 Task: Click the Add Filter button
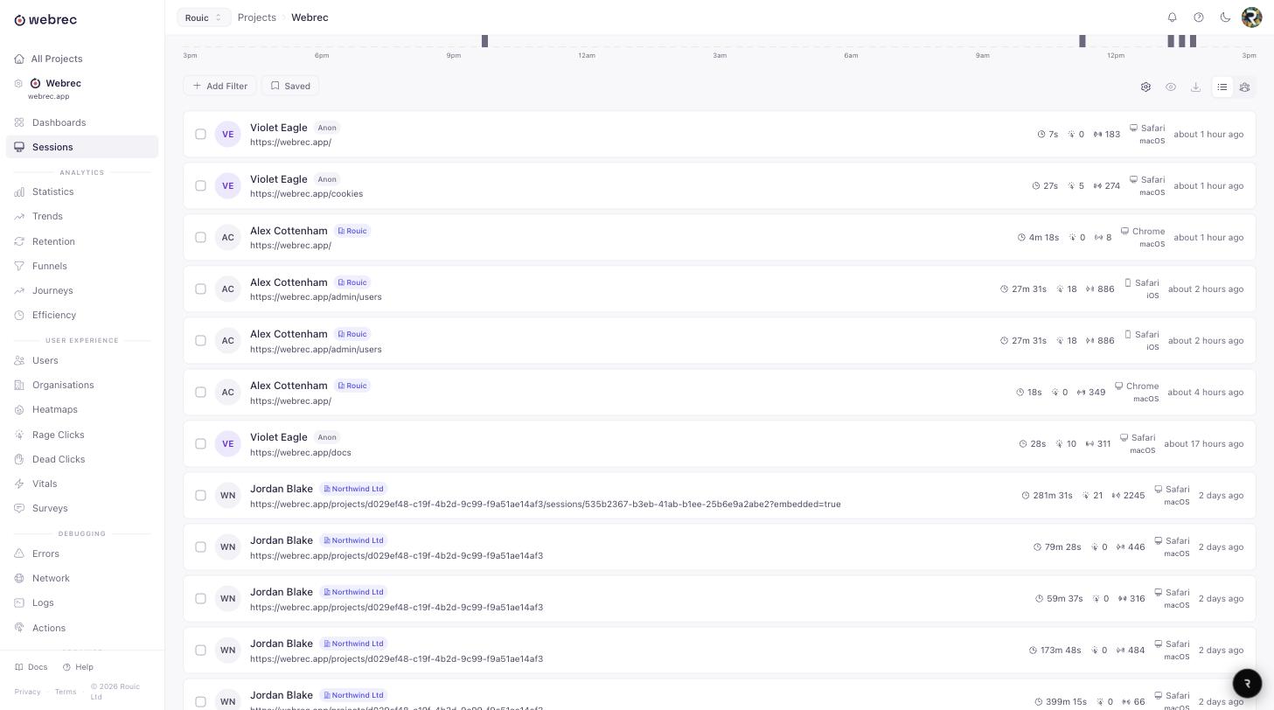click(x=219, y=86)
